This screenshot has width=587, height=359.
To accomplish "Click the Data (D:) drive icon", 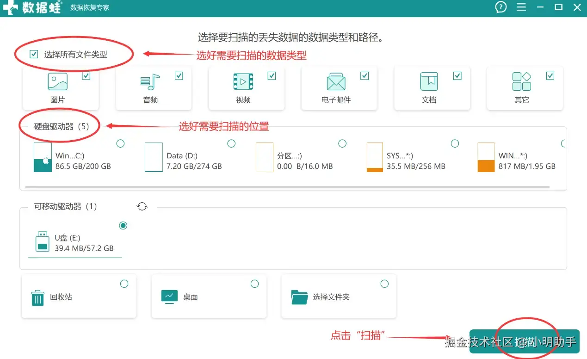I will click(154, 157).
